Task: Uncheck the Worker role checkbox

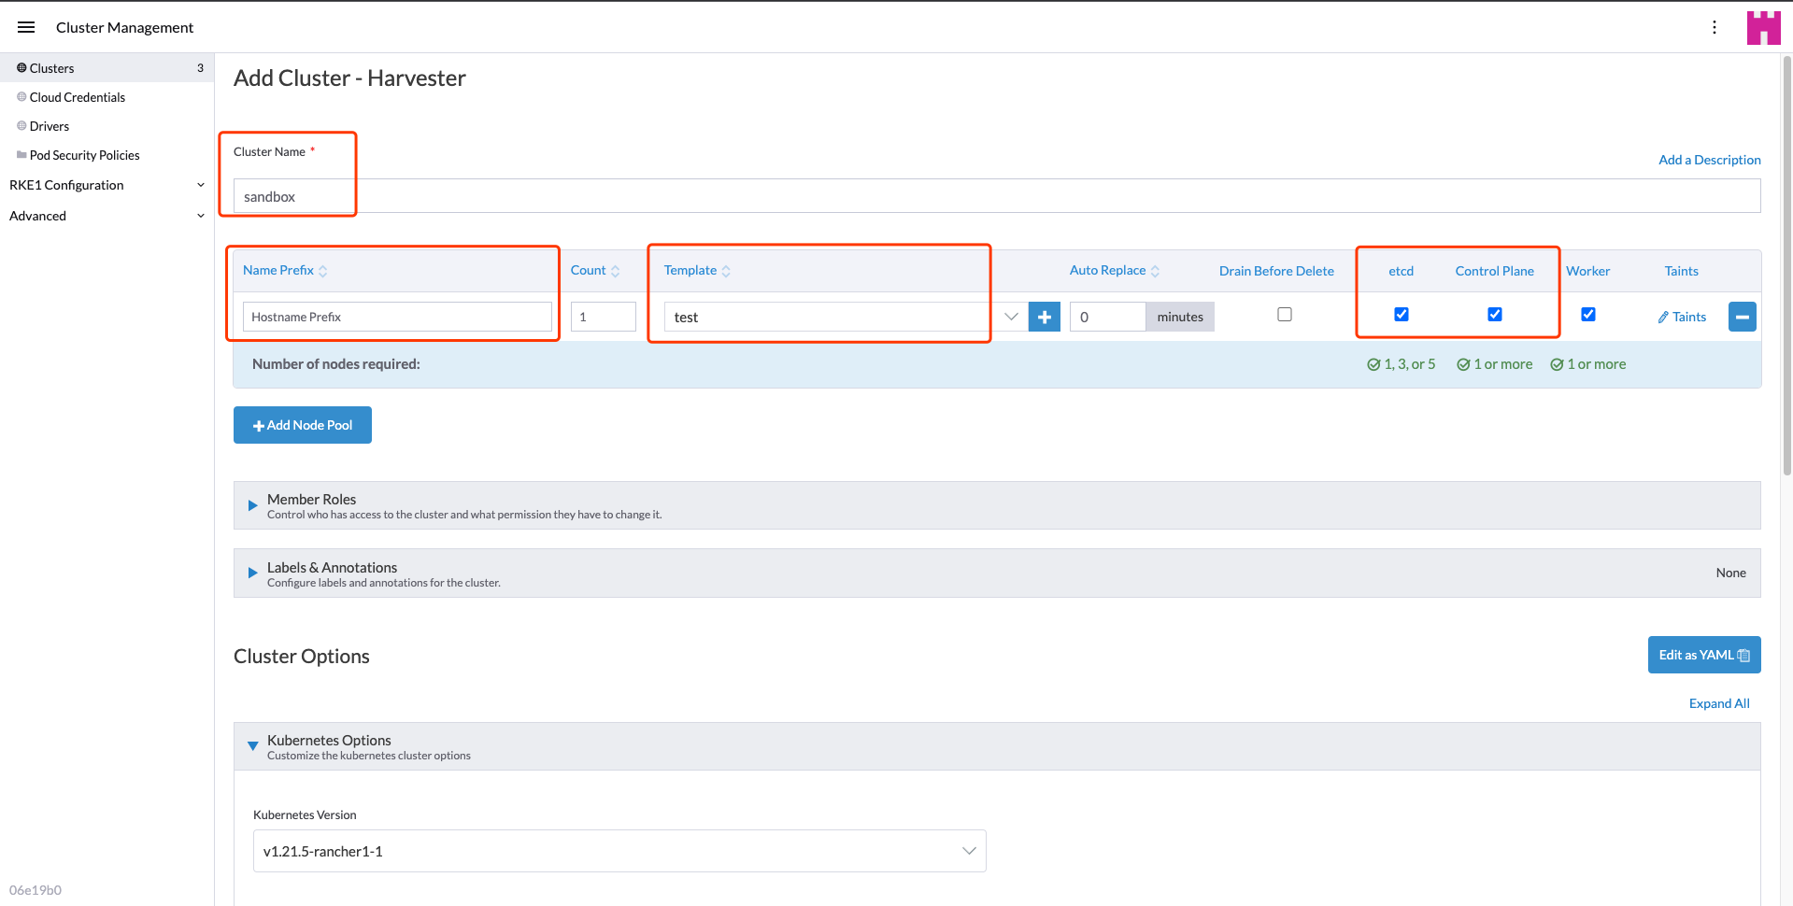Action: click(x=1587, y=314)
